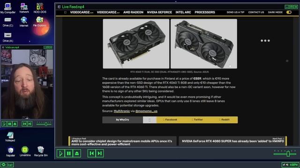Share the article on Reddit
This screenshot has height=168, width=300.
coord(224,120)
